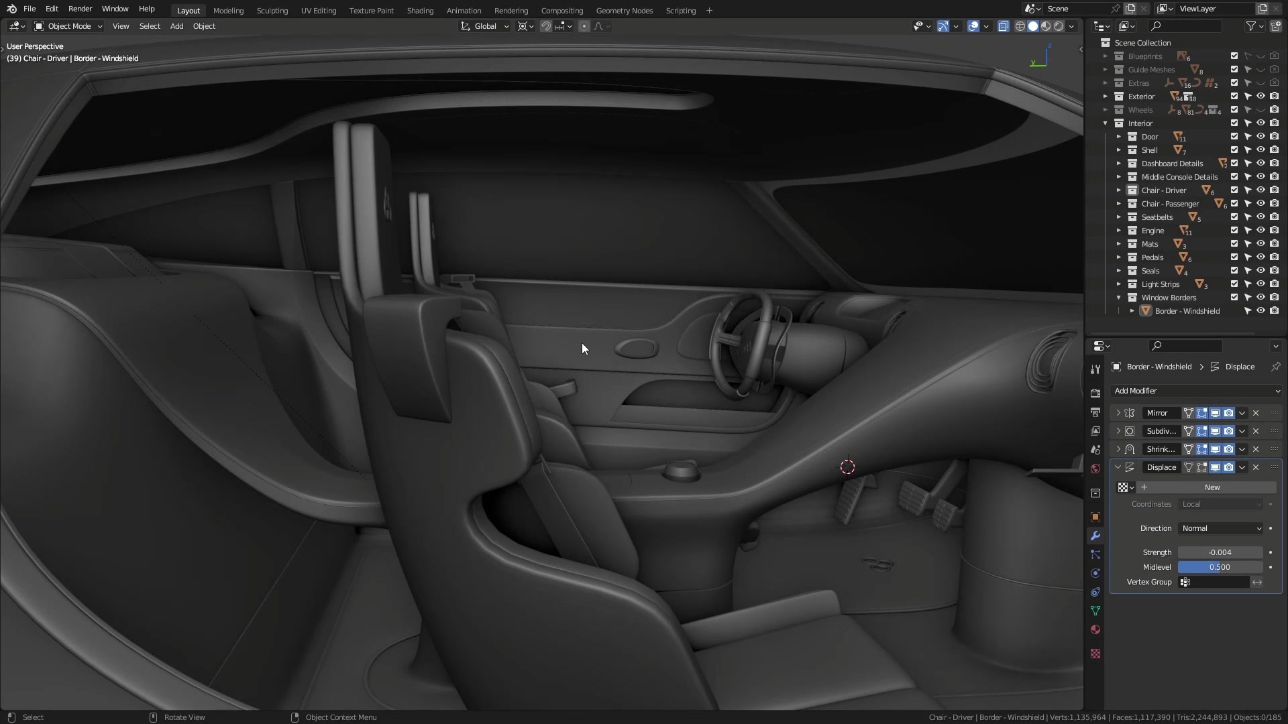
Task: Switch viewport to Solid shading
Action: tap(1033, 26)
